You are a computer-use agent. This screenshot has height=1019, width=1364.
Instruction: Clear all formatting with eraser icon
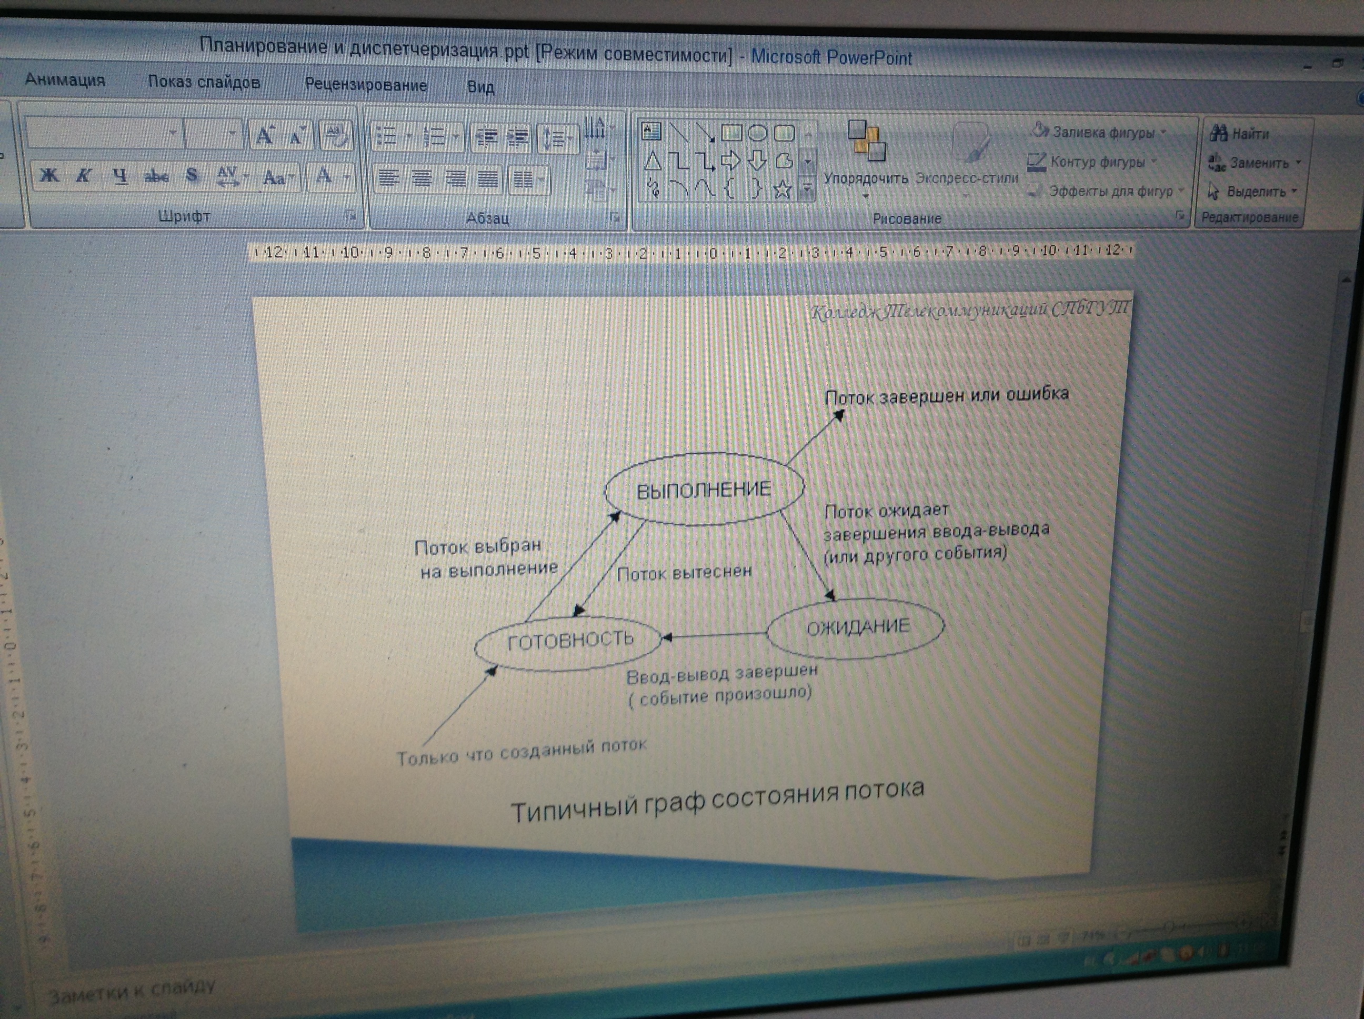(x=336, y=136)
